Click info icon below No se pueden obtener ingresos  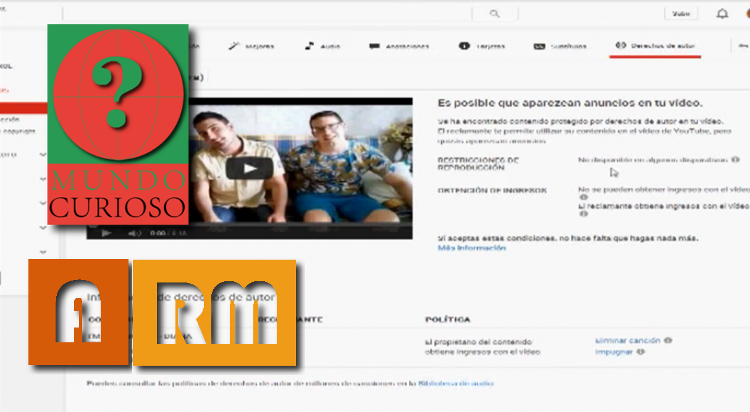tap(583, 197)
